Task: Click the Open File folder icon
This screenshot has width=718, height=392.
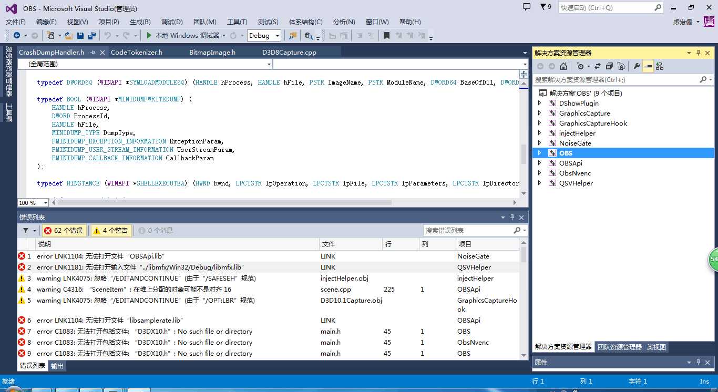Action: tap(69, 36)
